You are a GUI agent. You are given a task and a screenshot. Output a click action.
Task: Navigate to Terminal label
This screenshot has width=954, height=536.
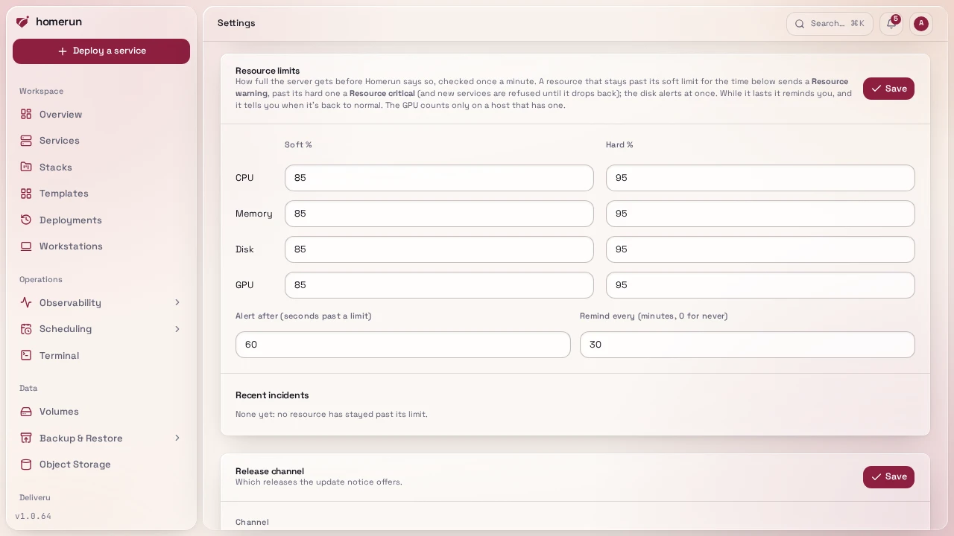pos(59,356)
